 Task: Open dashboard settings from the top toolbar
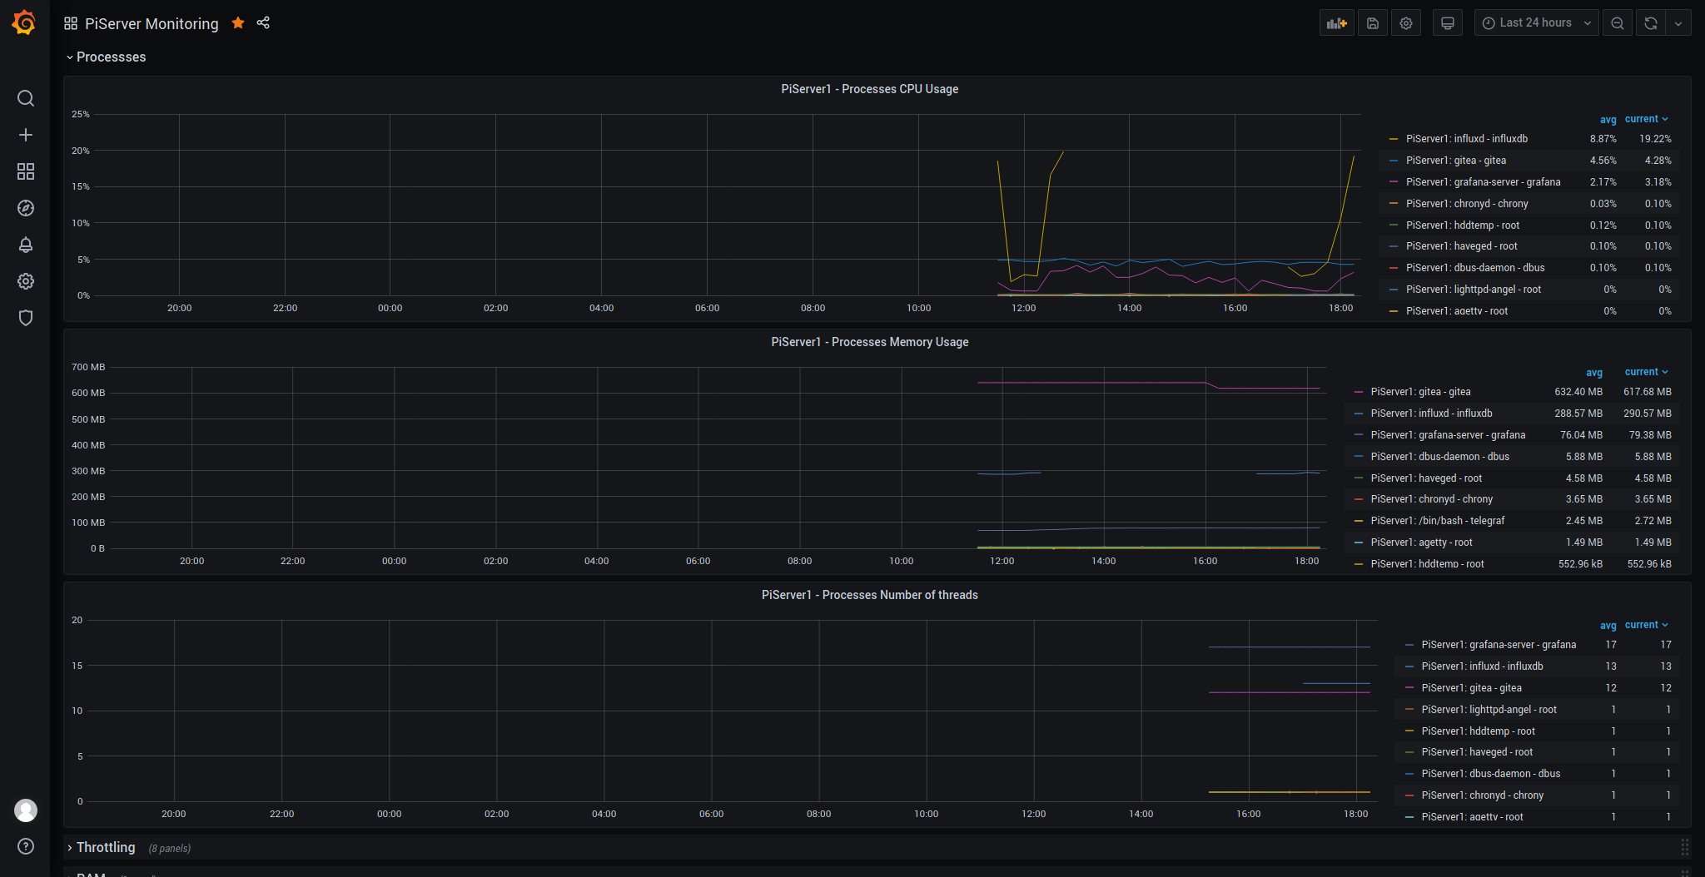(1406, 23)
